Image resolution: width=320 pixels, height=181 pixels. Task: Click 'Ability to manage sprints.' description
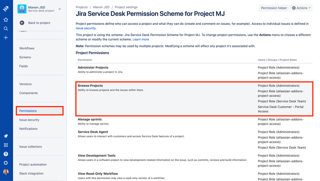coord(94,124)
